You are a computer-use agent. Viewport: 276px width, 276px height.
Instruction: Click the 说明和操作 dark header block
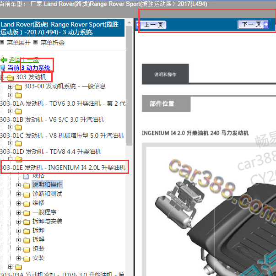click(165, 74)
